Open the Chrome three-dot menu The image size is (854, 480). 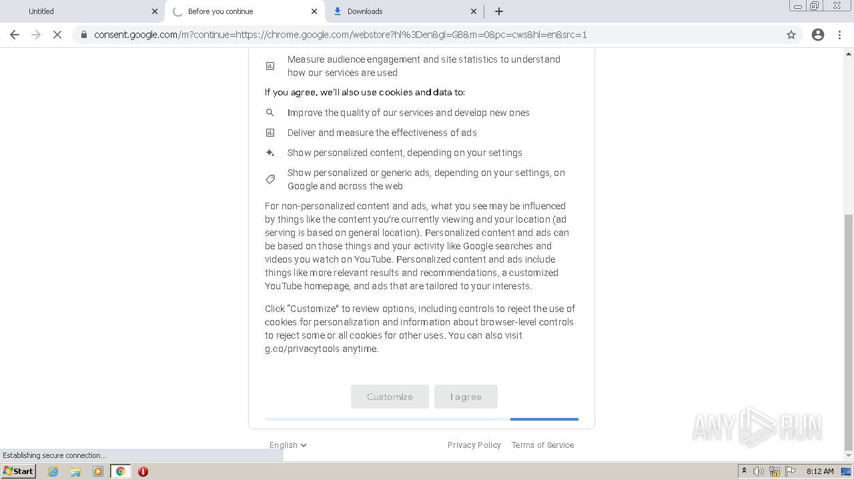tap(839, 35)
